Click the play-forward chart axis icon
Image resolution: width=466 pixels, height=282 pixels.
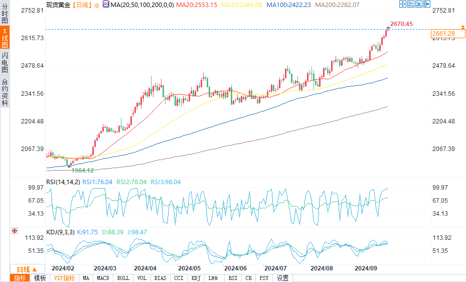point(420,4)
